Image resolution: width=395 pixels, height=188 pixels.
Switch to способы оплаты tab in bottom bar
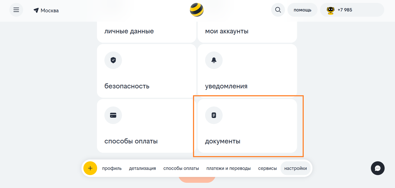(x=181, y=168)
